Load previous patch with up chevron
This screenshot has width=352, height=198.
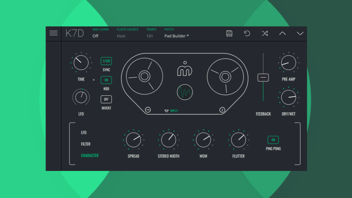282,33
